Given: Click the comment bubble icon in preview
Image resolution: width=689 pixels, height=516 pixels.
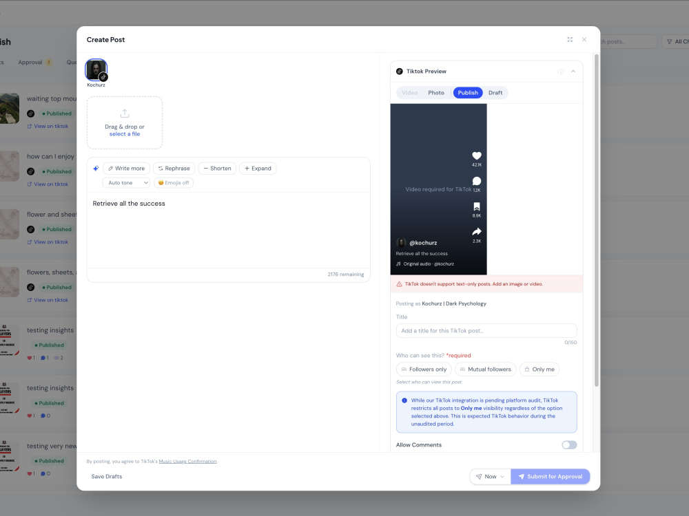Looking at the screenshot, I should click(x=477, y=181).
